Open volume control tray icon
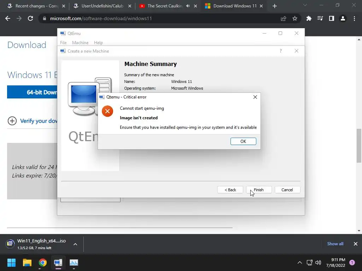362x271 pixels. click(318, 263)
